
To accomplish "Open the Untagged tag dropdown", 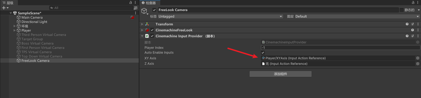I will coord(221,16).
